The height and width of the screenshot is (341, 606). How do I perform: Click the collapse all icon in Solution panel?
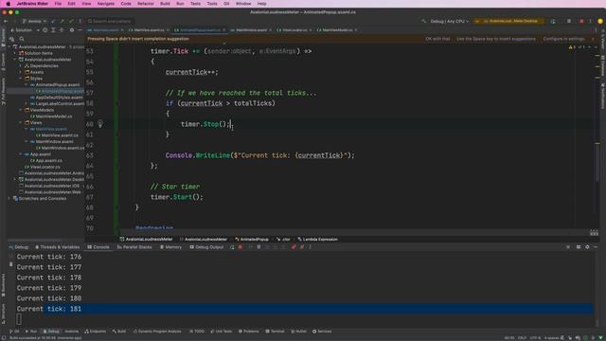(62, 29)
